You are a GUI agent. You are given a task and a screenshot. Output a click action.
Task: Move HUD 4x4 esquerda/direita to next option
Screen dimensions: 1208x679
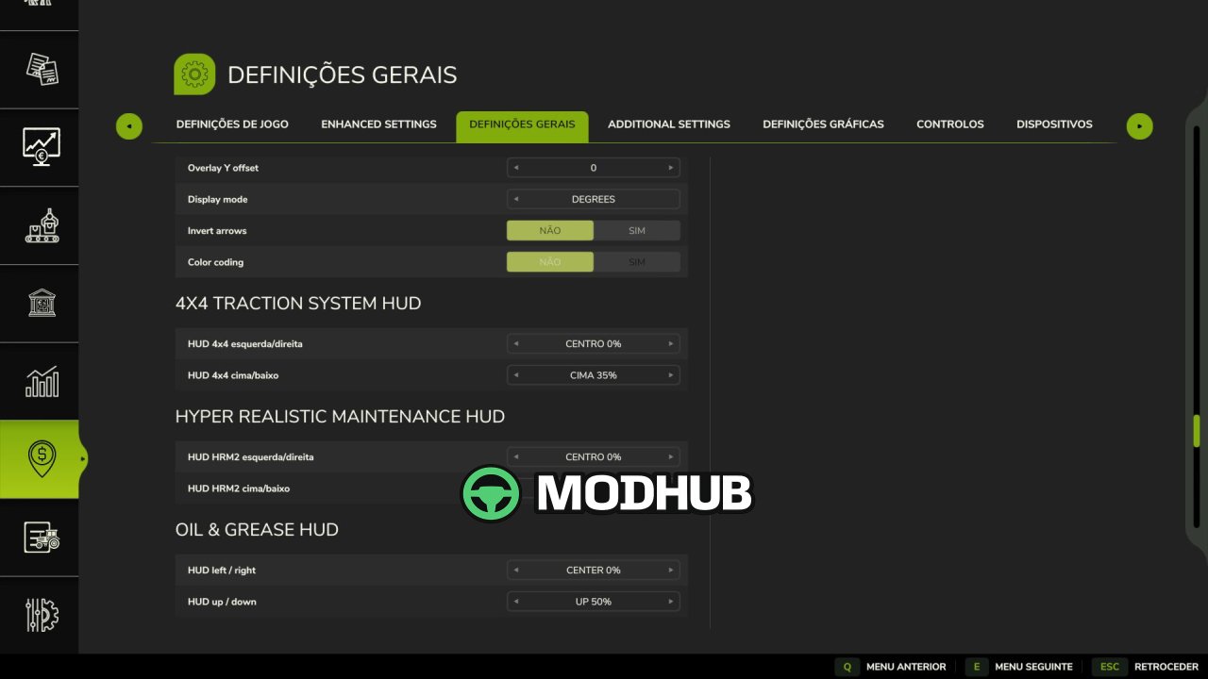(x=671, y=344)
